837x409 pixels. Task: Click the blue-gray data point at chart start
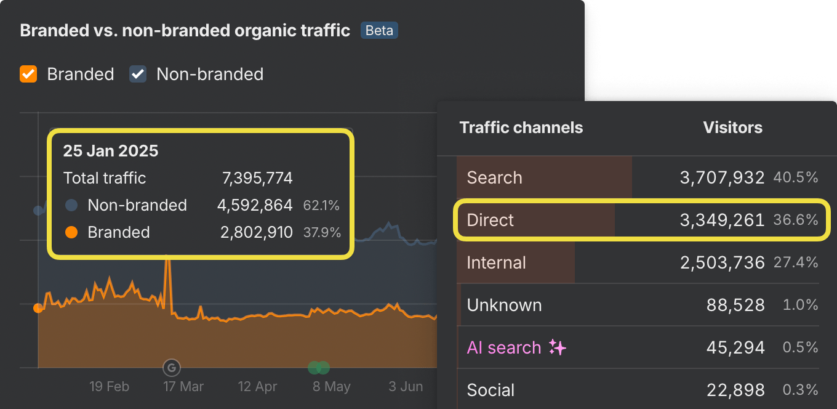[38, 211]
